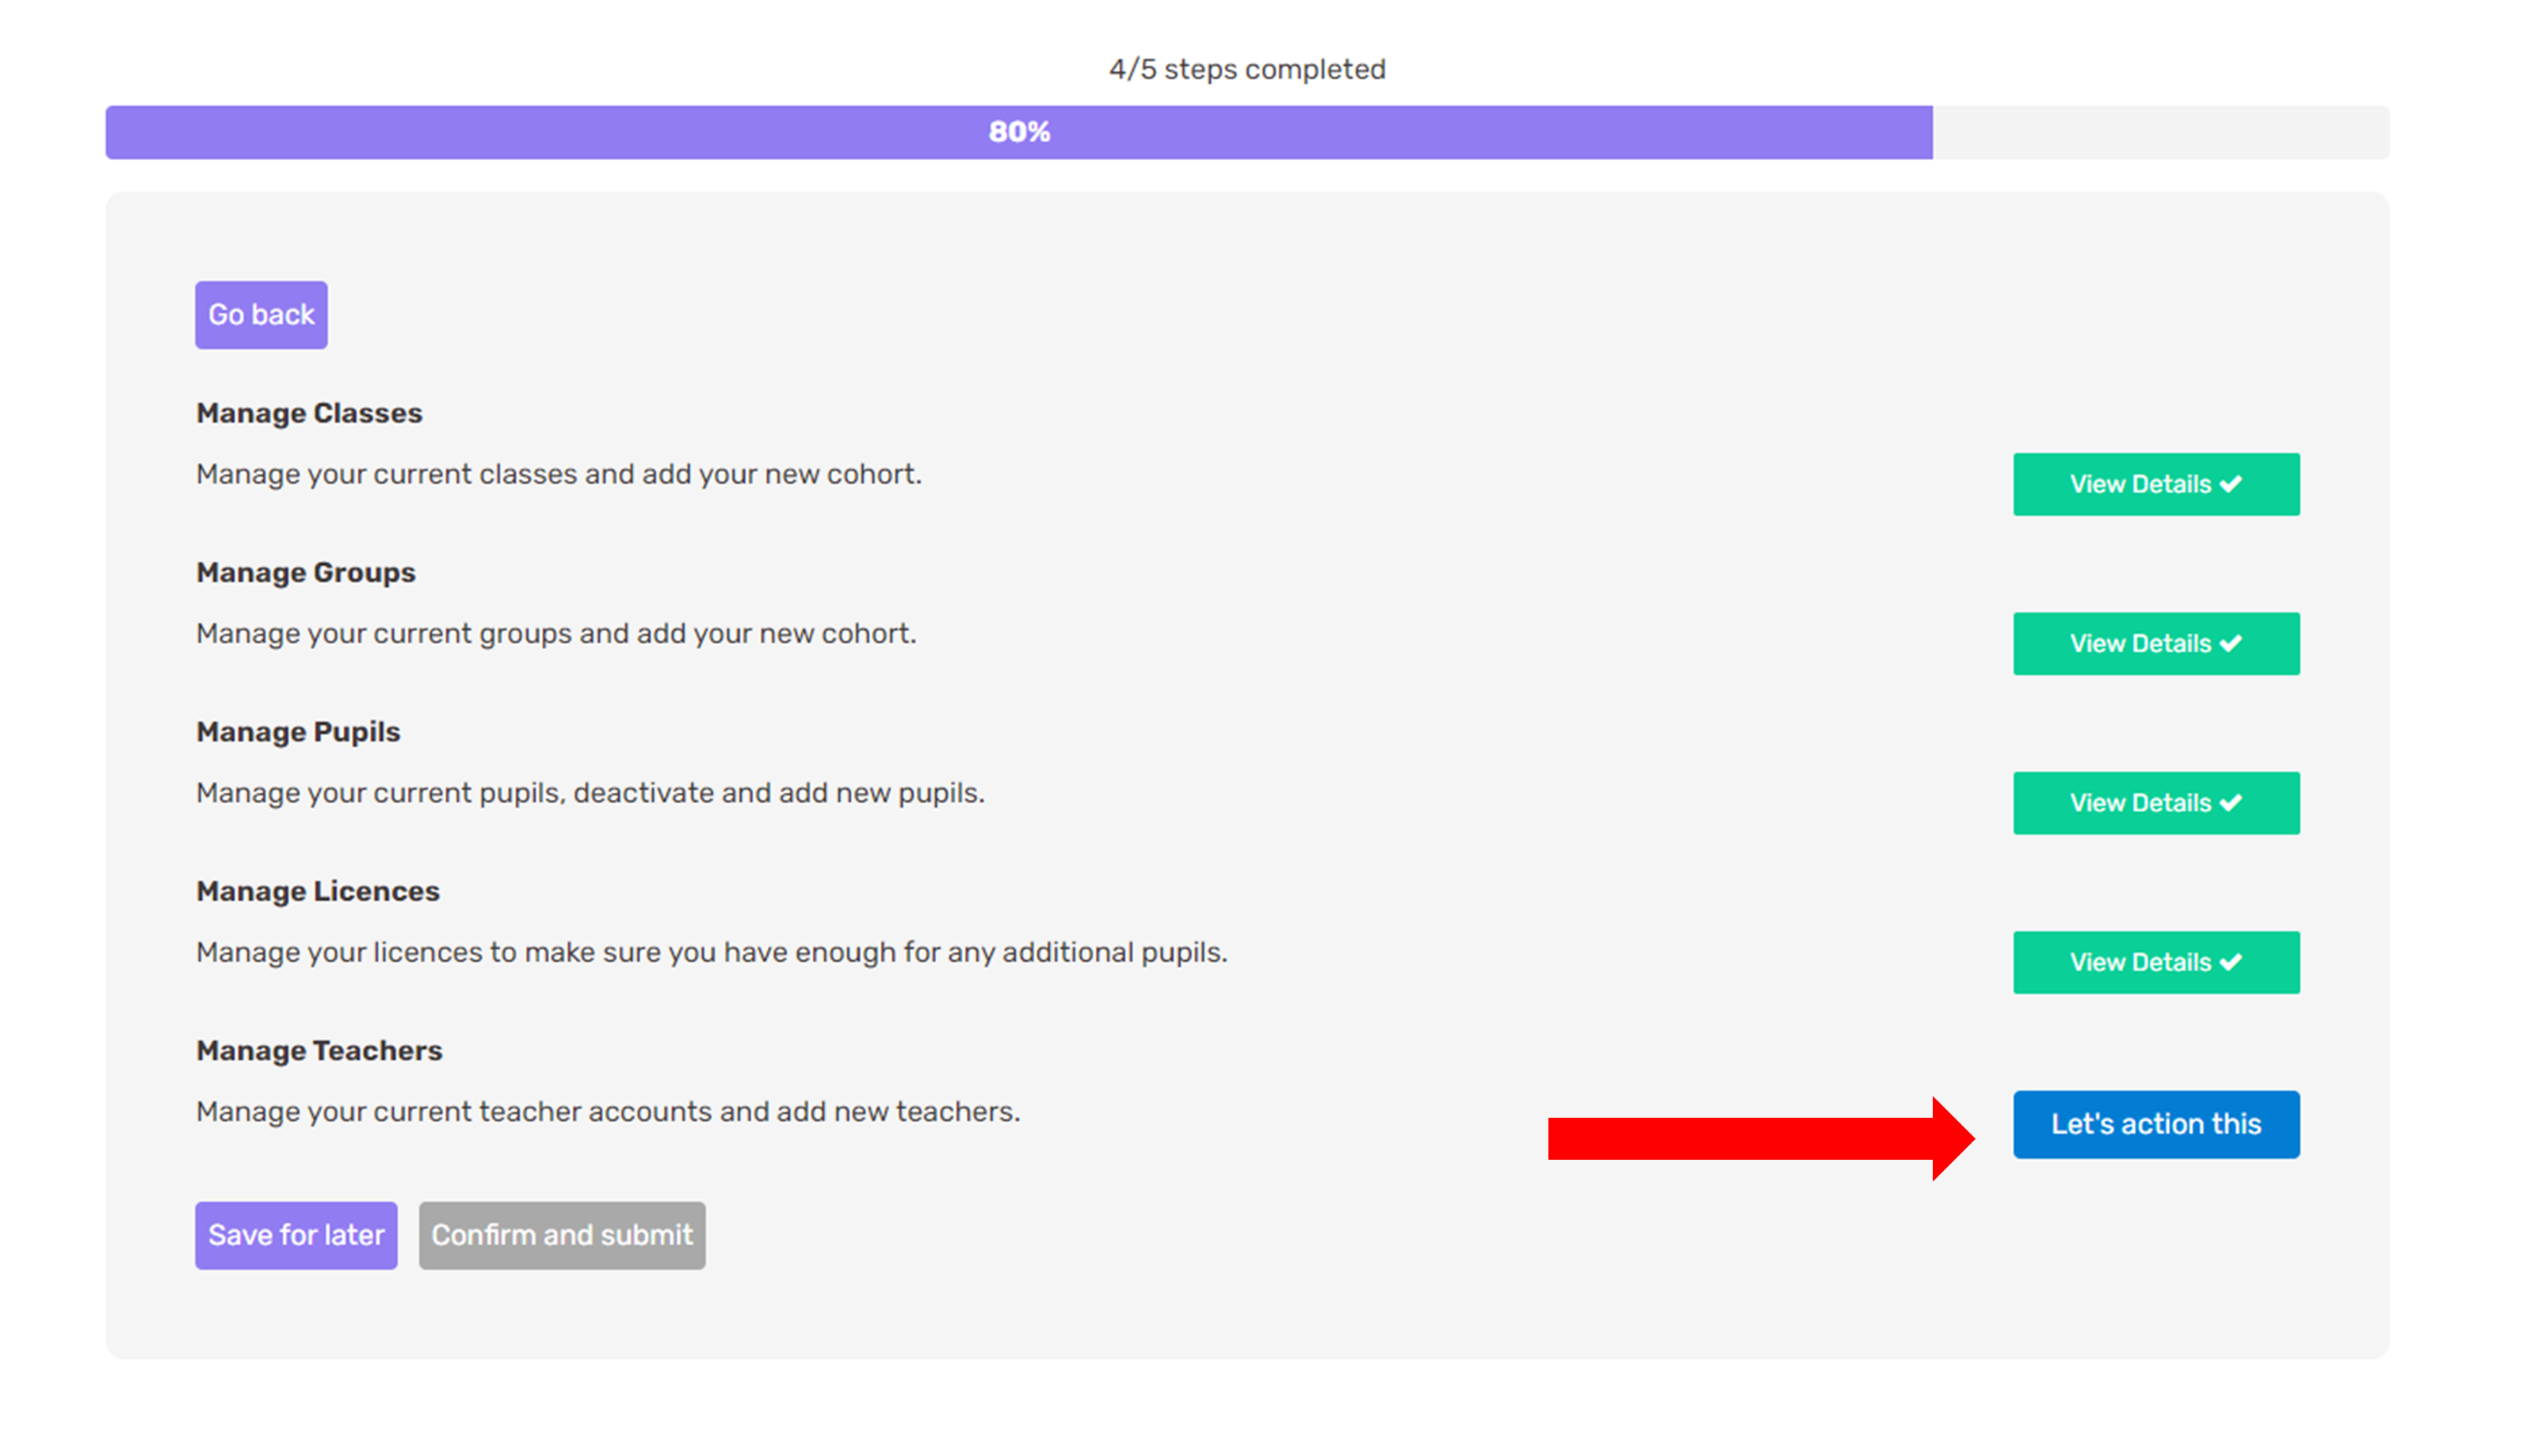Image resolution: width=2535 pixels, height=1456 pixels.
Task: Click the 80% progress bar fill
Action: tap(1018, 132)
